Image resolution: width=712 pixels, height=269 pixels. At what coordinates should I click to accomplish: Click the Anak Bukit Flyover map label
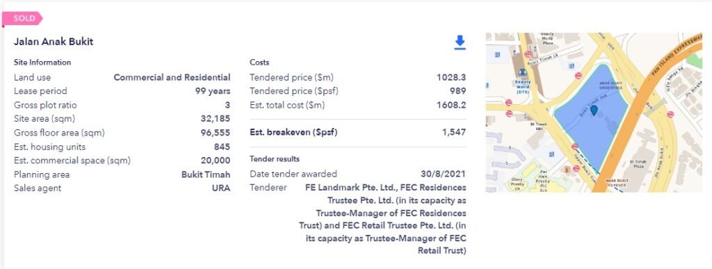616,183
